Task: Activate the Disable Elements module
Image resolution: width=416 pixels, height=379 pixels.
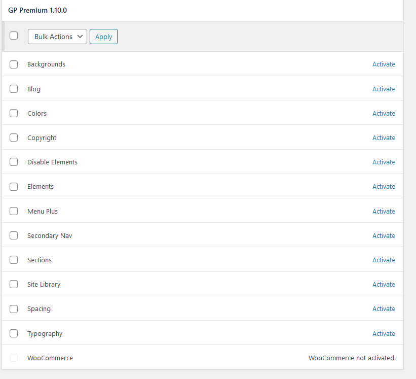Action: coord(384,162)
